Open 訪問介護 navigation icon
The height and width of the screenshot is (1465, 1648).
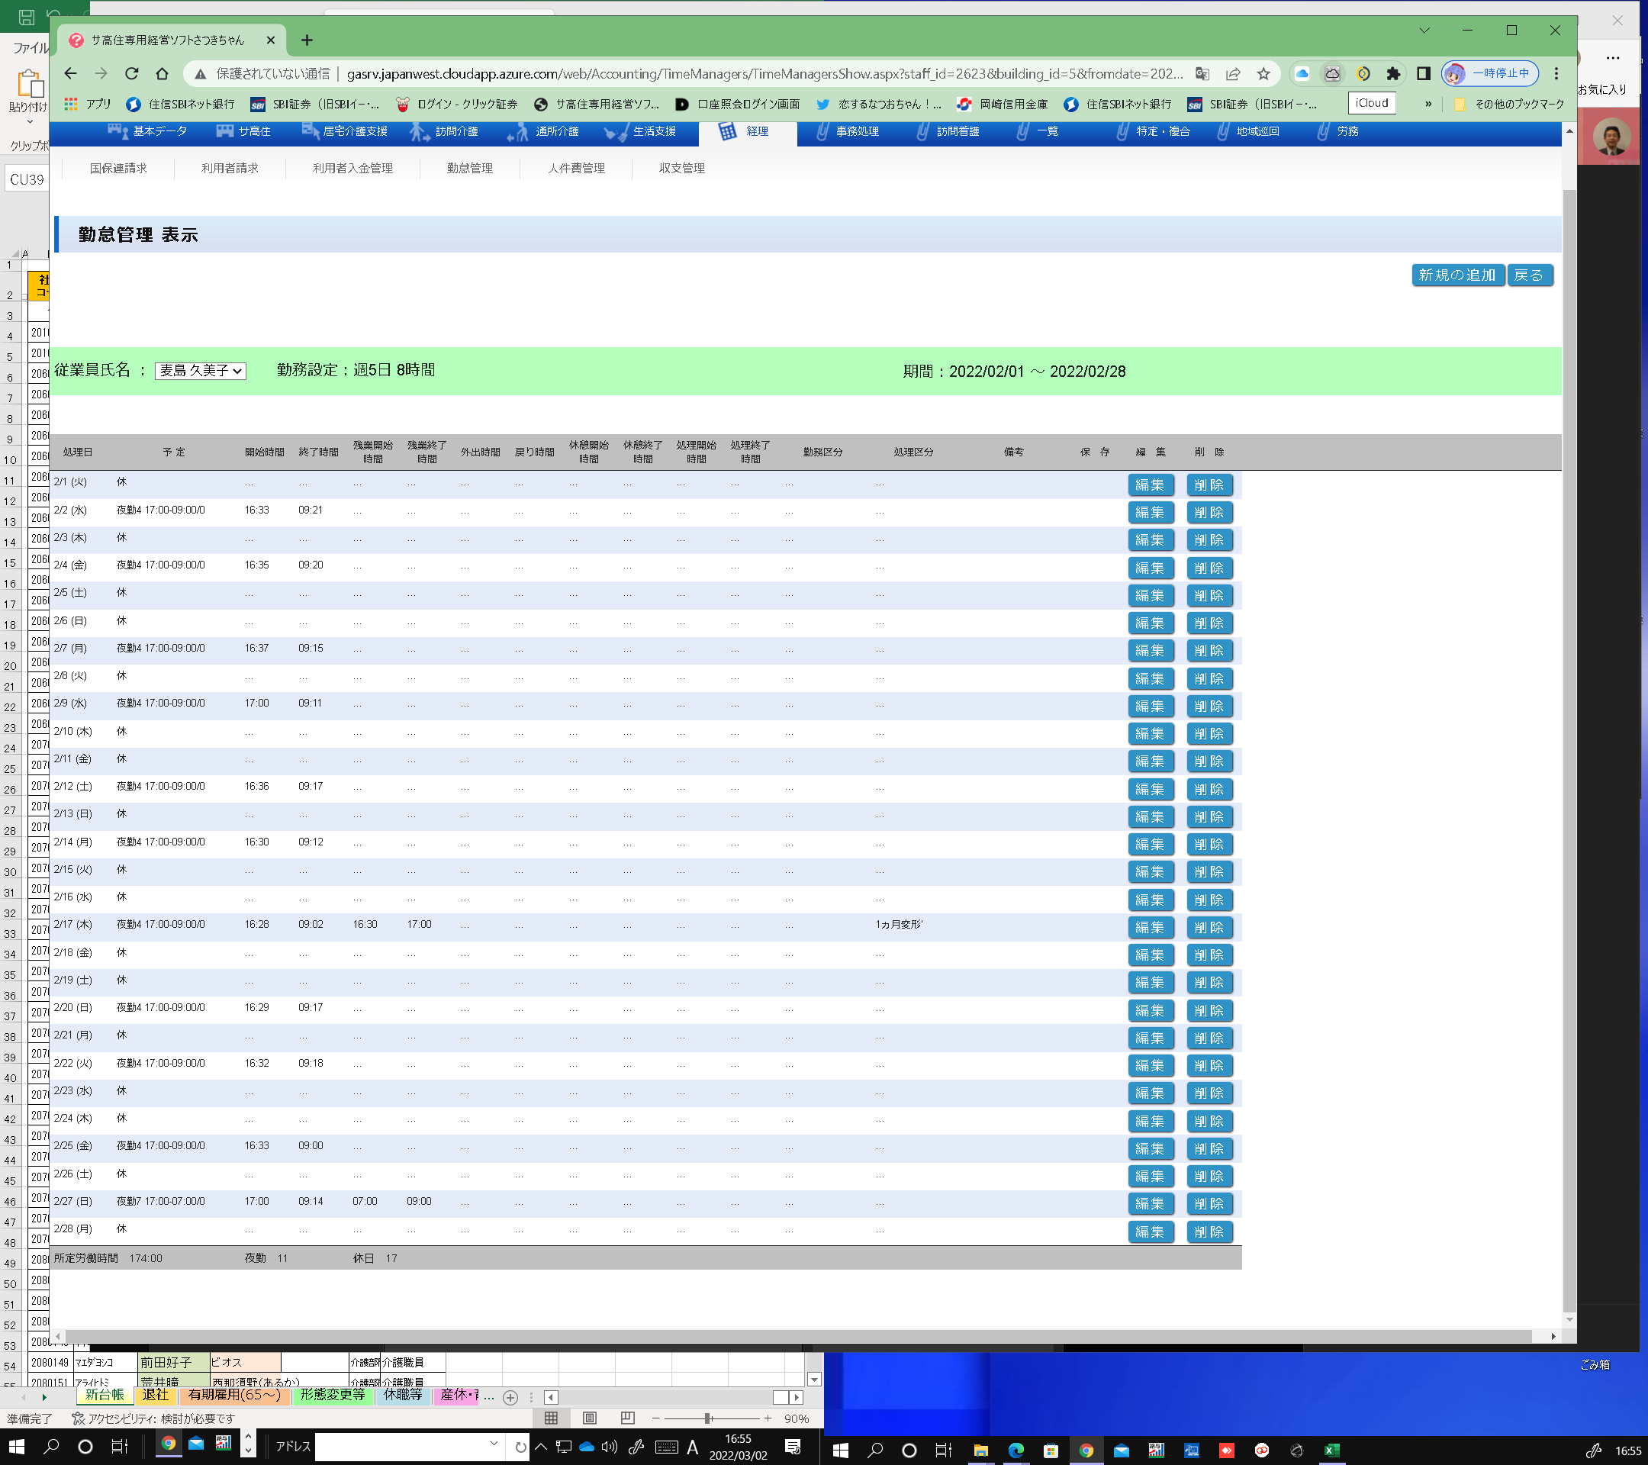420,131
